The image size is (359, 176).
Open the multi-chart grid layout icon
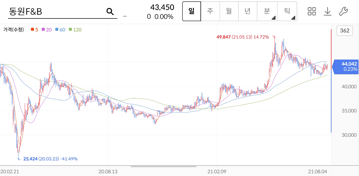coord(312,11)
